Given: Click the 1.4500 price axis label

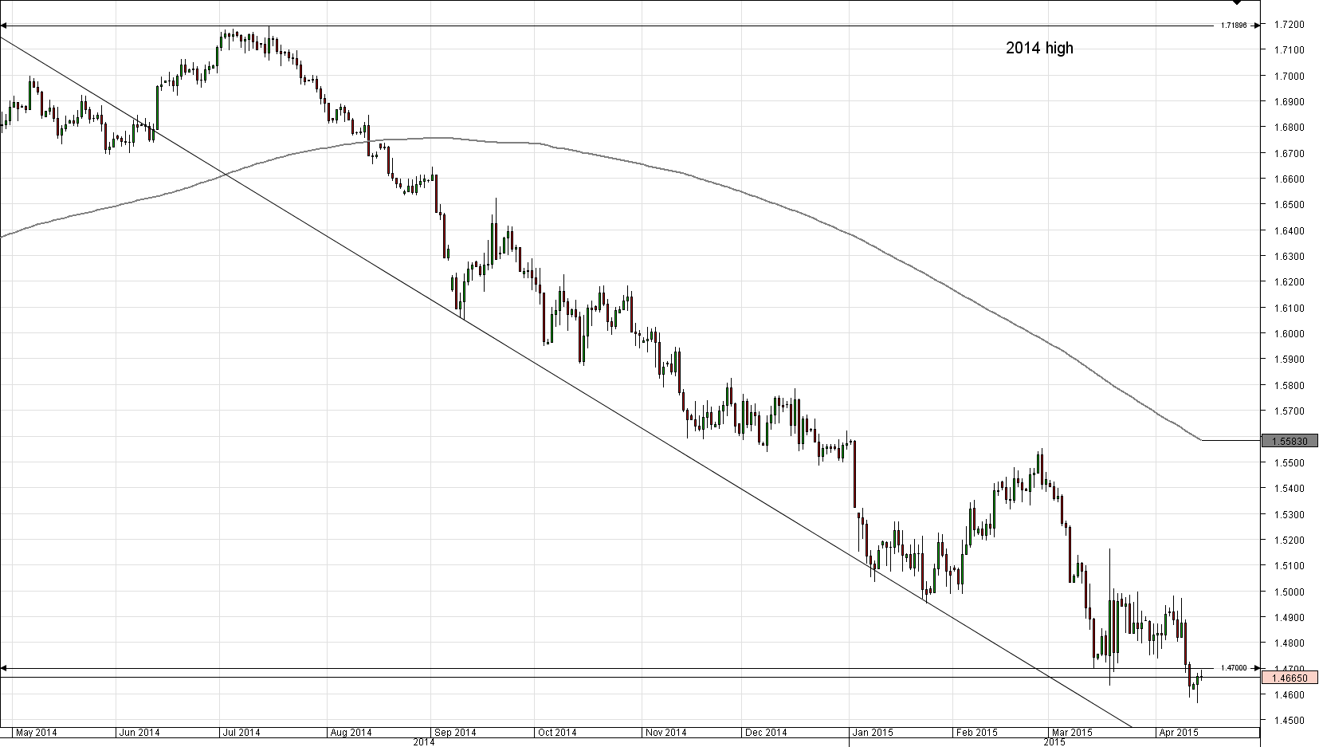Looking at the screenshot, I should pyautogui.click(x=1290, y=721).
